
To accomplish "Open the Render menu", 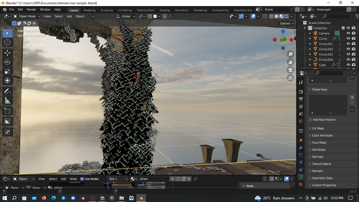I will pyautogui.click(x=32, y=9).
